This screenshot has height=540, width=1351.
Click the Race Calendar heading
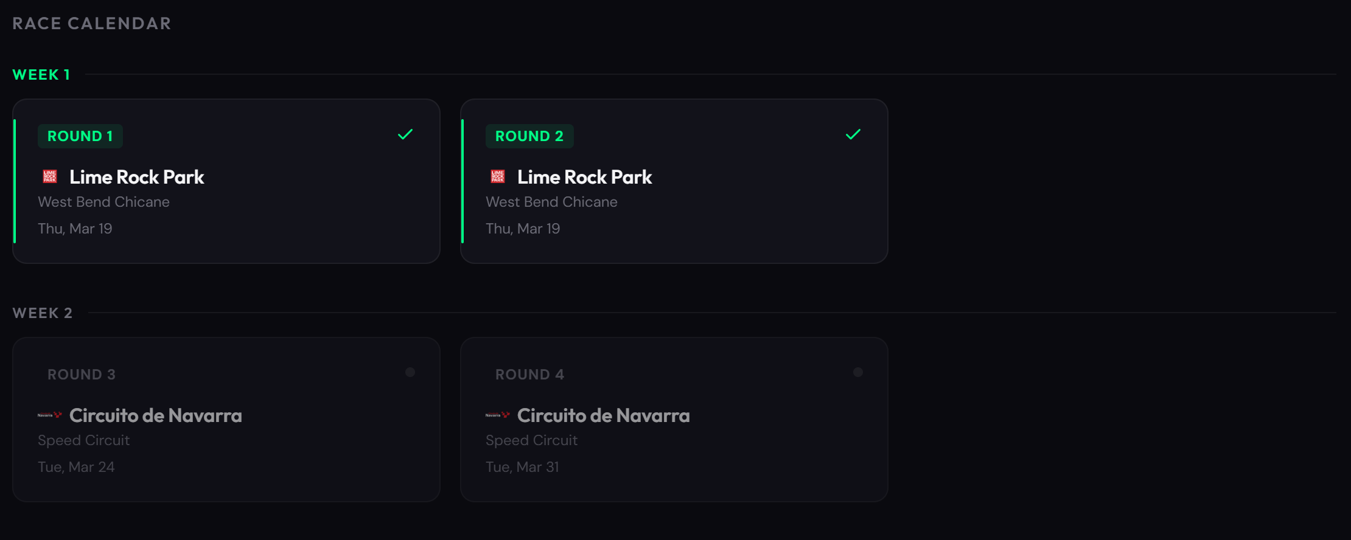pos(92,24)
